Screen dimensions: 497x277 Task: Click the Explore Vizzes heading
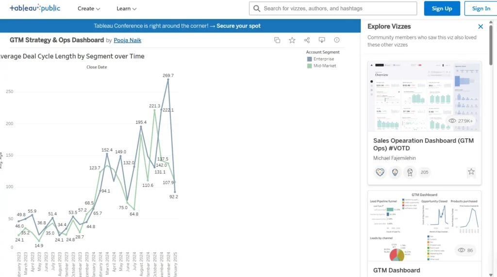[x=389, y=27]
